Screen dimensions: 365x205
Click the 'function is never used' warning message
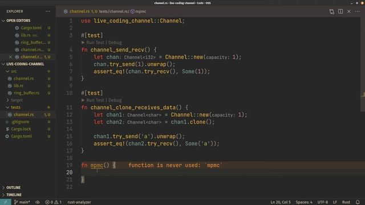tap(175, 165)
